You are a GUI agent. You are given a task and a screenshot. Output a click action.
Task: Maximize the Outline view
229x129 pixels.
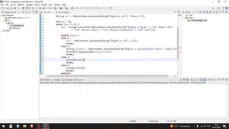click(x=226, y=12)
